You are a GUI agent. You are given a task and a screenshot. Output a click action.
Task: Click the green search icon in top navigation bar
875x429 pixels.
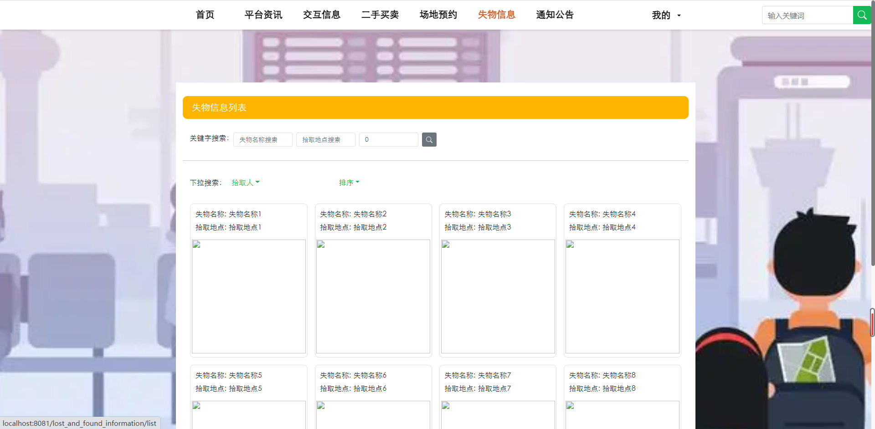(862, 15)
